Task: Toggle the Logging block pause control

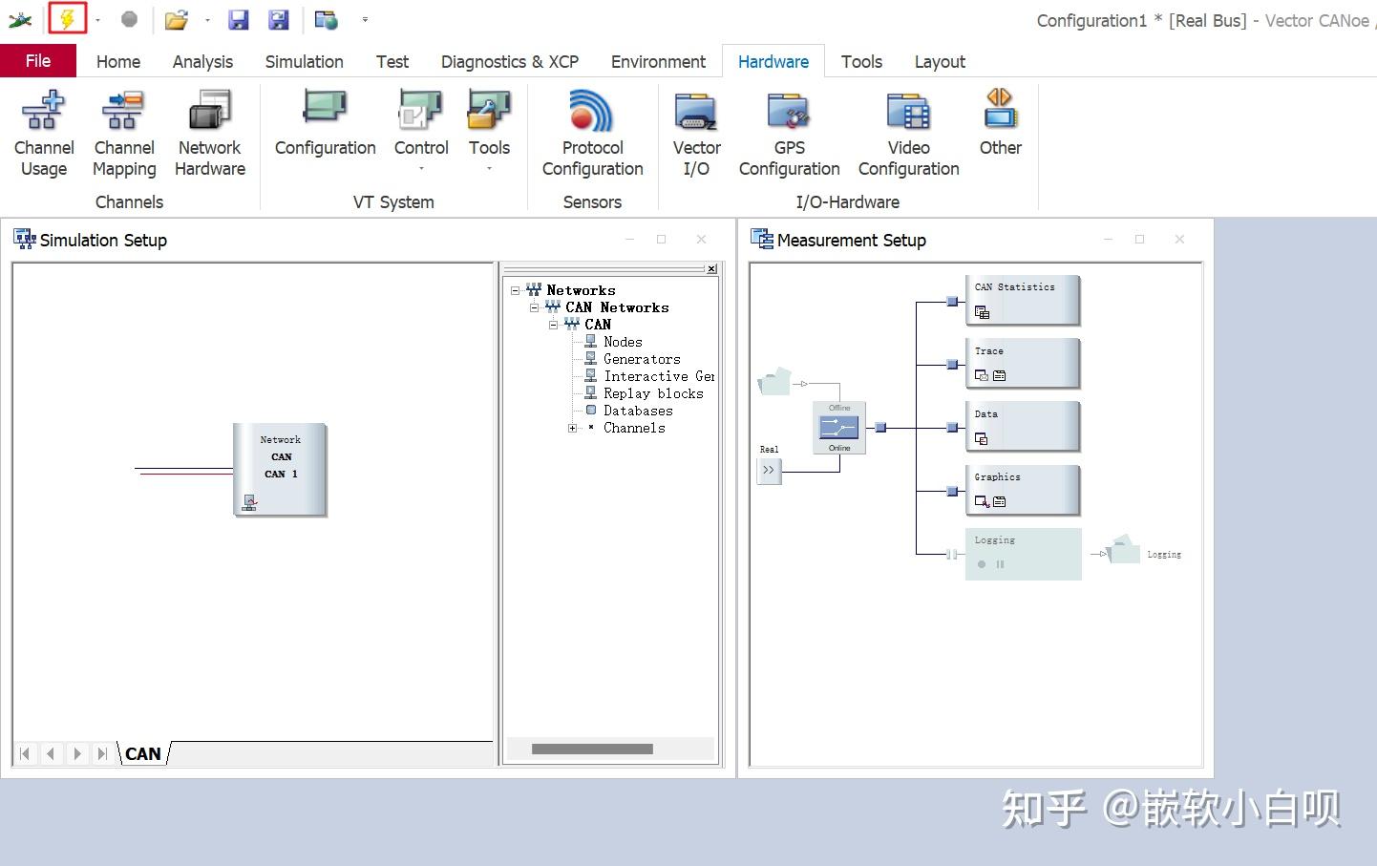Action: point(1000,564)
